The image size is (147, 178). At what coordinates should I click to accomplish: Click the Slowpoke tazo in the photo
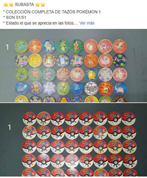point(120,89)
